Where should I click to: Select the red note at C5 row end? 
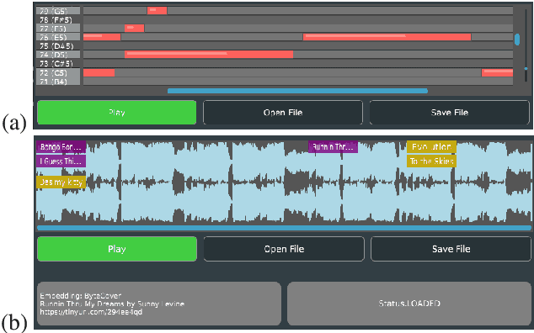[497, 72]
